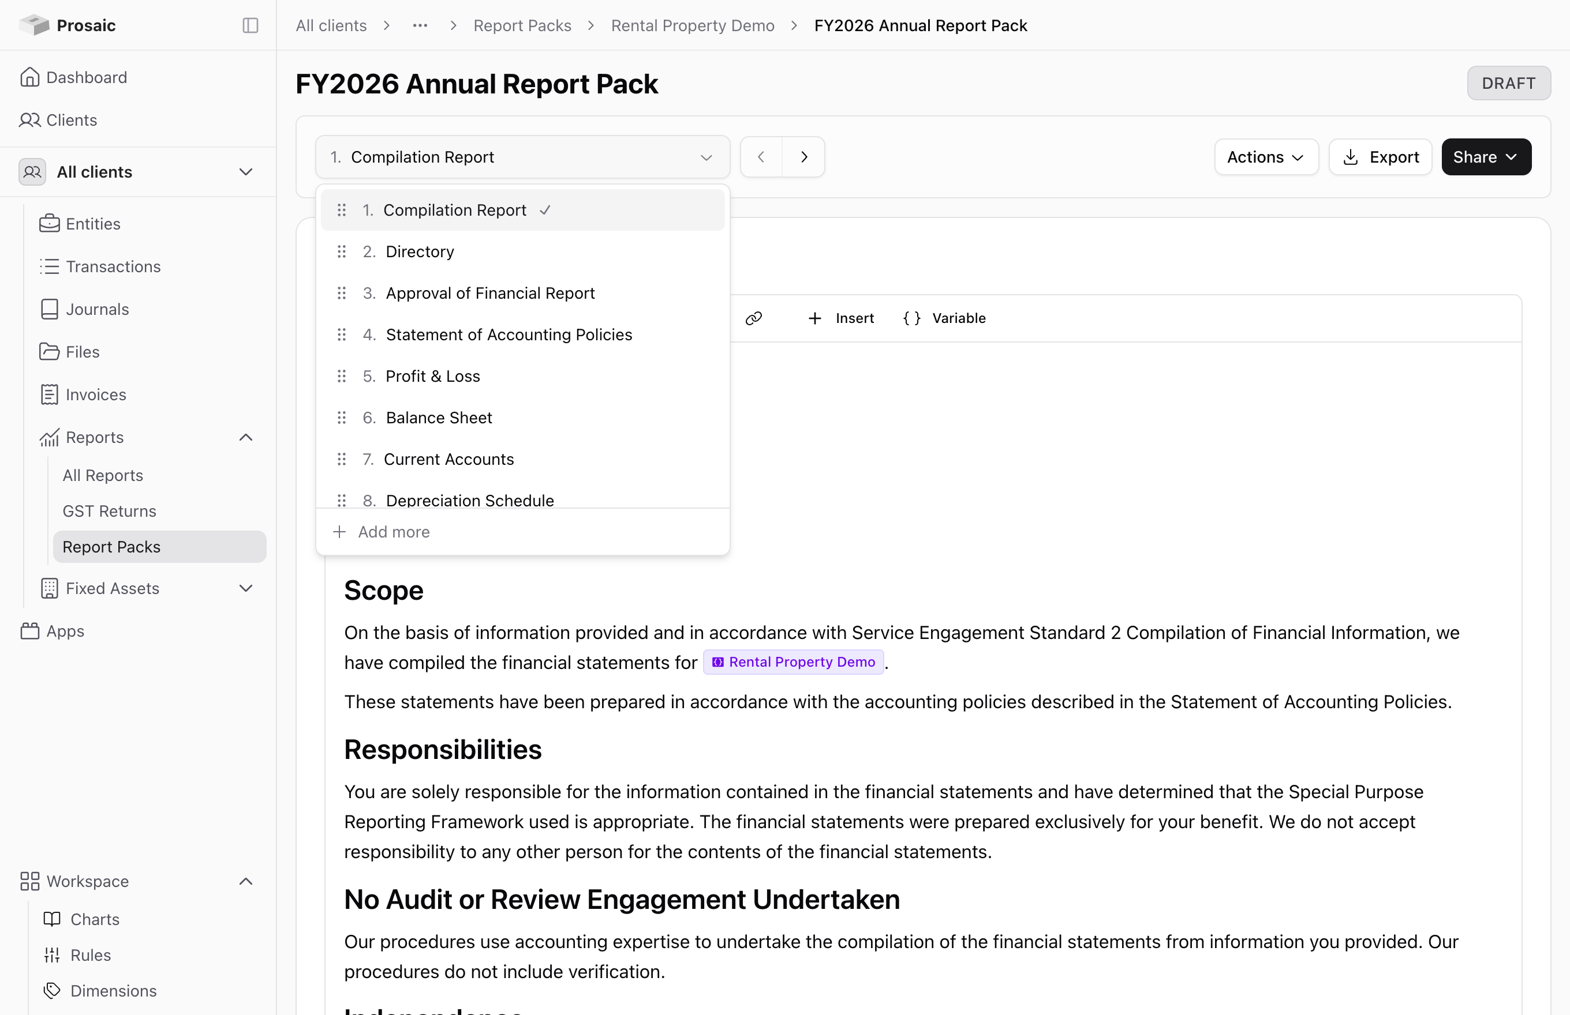Click the previous section arrow

[x=761, y=157]
